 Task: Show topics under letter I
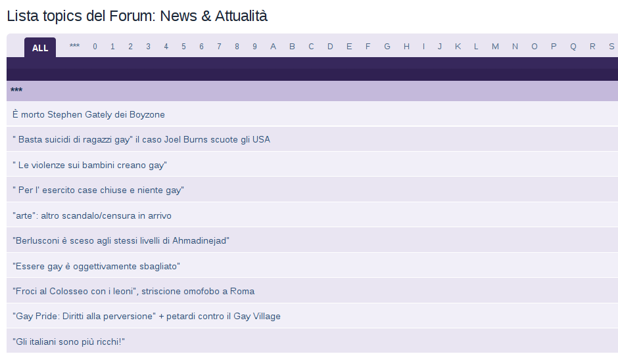[423, 47]
